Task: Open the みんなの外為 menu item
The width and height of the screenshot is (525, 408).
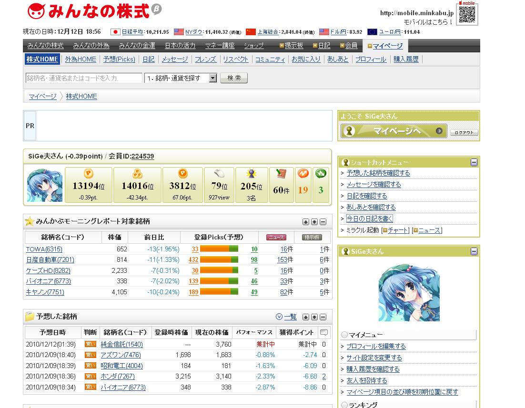Action: click(91, 46)
